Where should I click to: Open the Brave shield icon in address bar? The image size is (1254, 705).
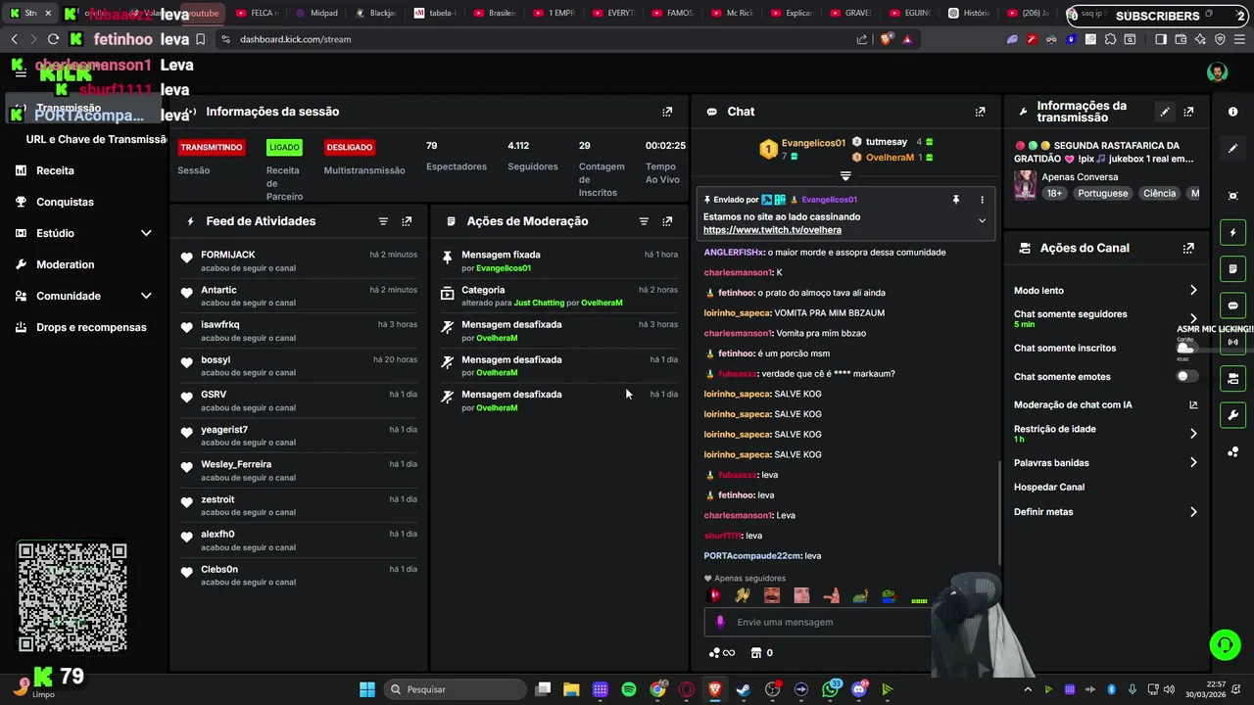[x=886, y=39]
